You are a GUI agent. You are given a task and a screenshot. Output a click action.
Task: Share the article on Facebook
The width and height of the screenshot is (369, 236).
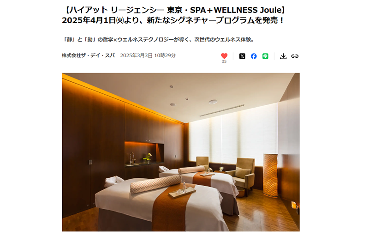click(254, 56)
